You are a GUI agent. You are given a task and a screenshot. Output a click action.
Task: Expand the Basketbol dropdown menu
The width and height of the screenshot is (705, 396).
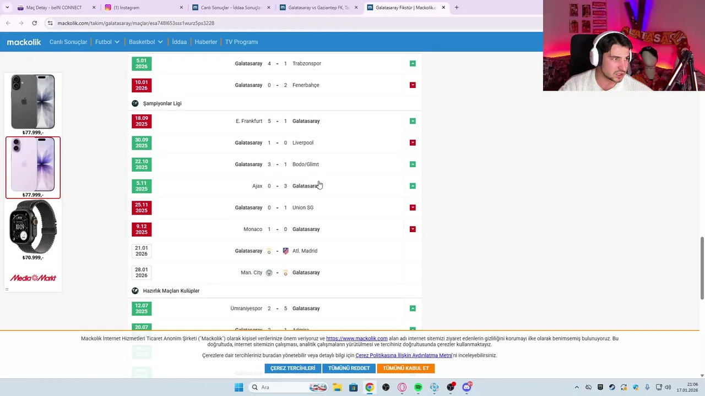pyautogui.click(x=146, y=42)
